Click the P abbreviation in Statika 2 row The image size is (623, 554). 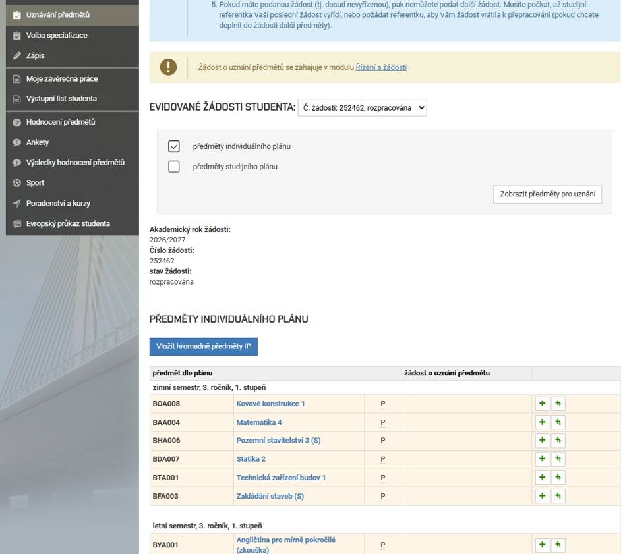tap(382, 459)
